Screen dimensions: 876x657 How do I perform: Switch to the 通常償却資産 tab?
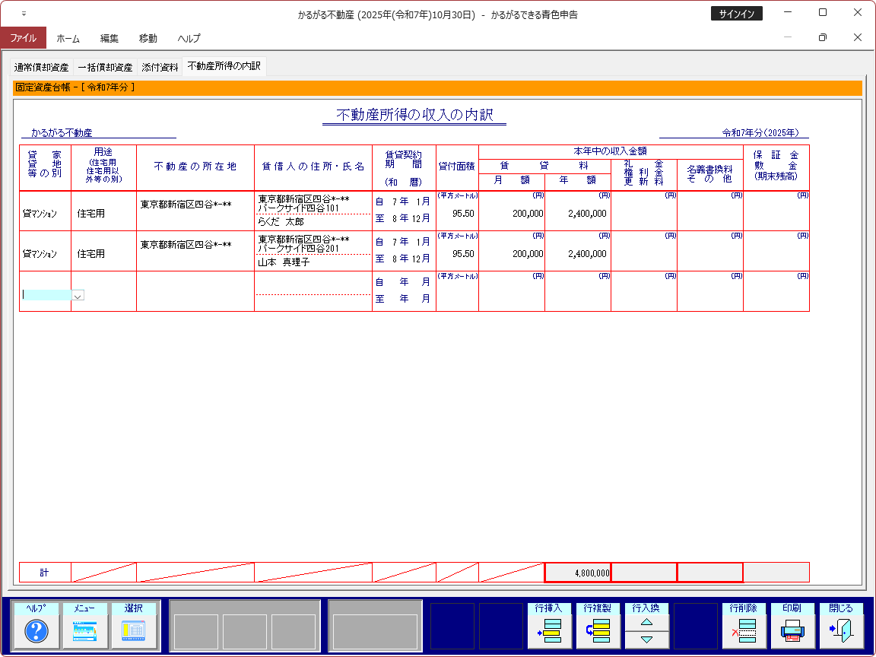[x=41, y=67]
